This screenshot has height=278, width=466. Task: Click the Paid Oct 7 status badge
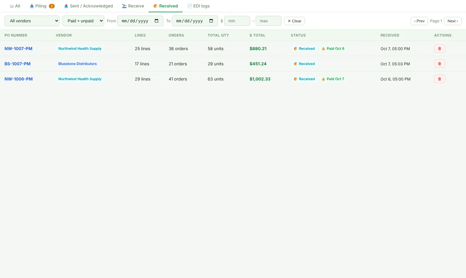[333, 79]
